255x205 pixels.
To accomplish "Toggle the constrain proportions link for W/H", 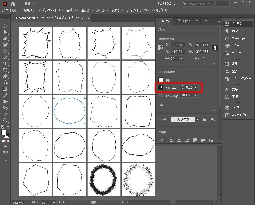I will click(215, 48).
